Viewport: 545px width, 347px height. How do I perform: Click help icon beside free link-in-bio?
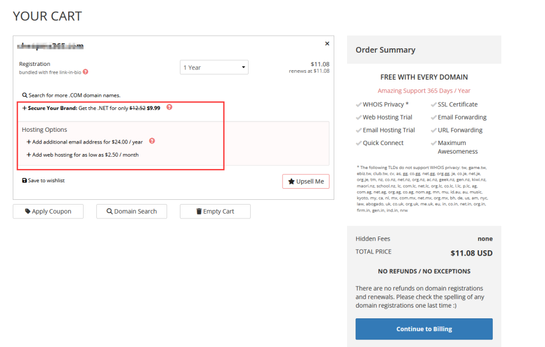tap(85, 72)
